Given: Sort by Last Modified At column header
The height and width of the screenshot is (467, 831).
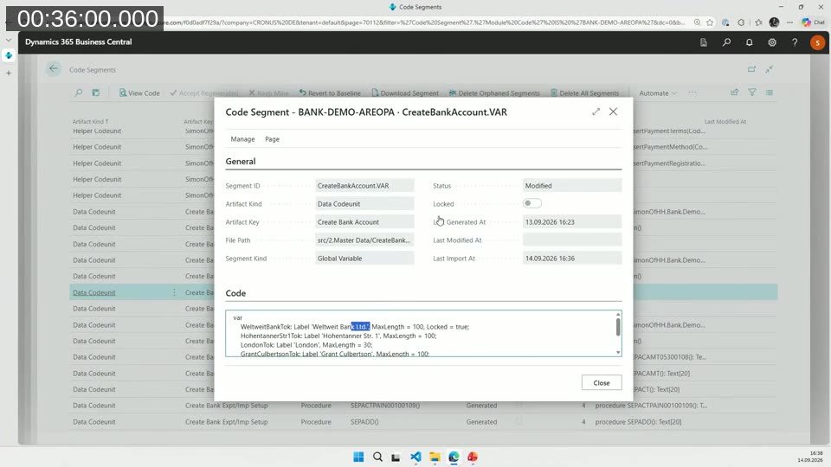Looking at the screenshot, I should (725, 121).
